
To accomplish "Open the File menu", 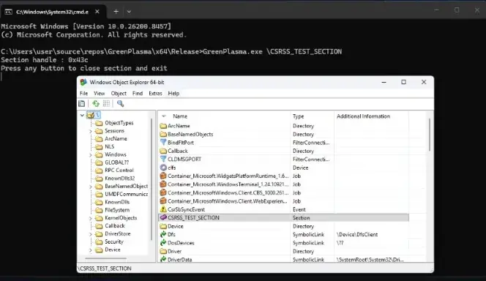I will pos(83,93).
